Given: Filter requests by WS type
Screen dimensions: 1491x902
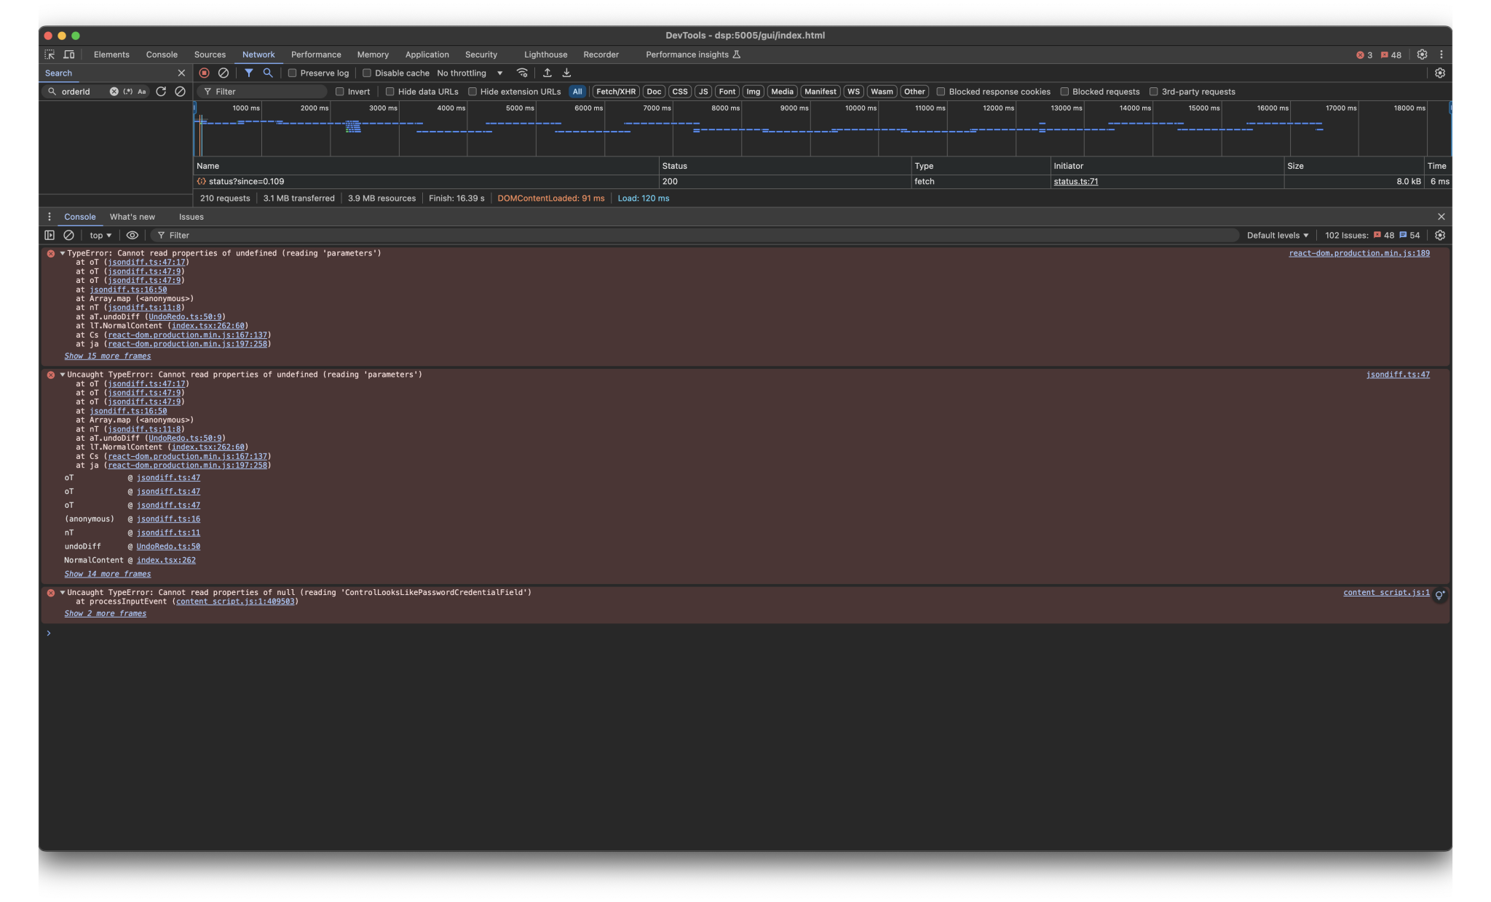Looking at the screenshot, I should tap(853, 92).
